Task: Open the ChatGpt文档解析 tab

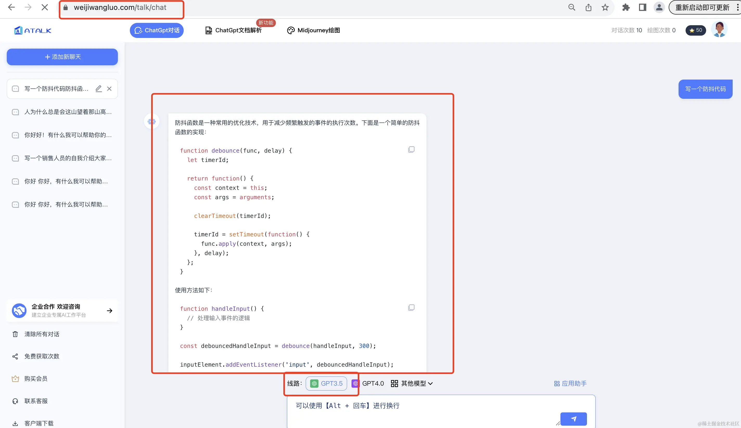Action: (x=233, y=30)
